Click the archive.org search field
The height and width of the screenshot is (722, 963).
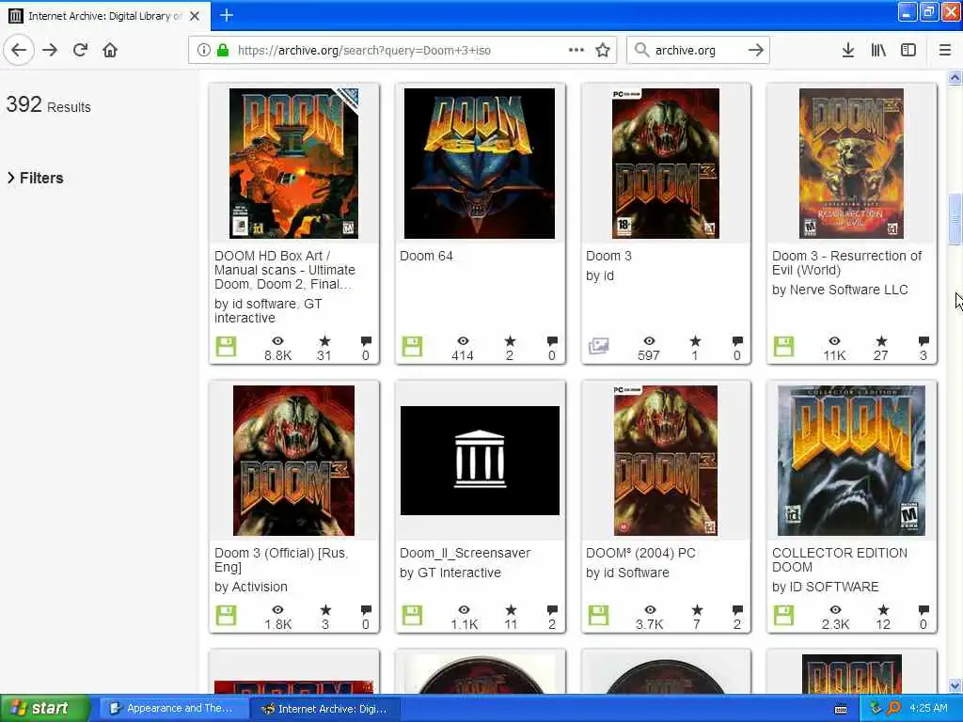tap(698, 51)
